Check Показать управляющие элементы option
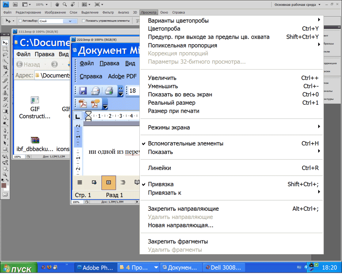 84,21
